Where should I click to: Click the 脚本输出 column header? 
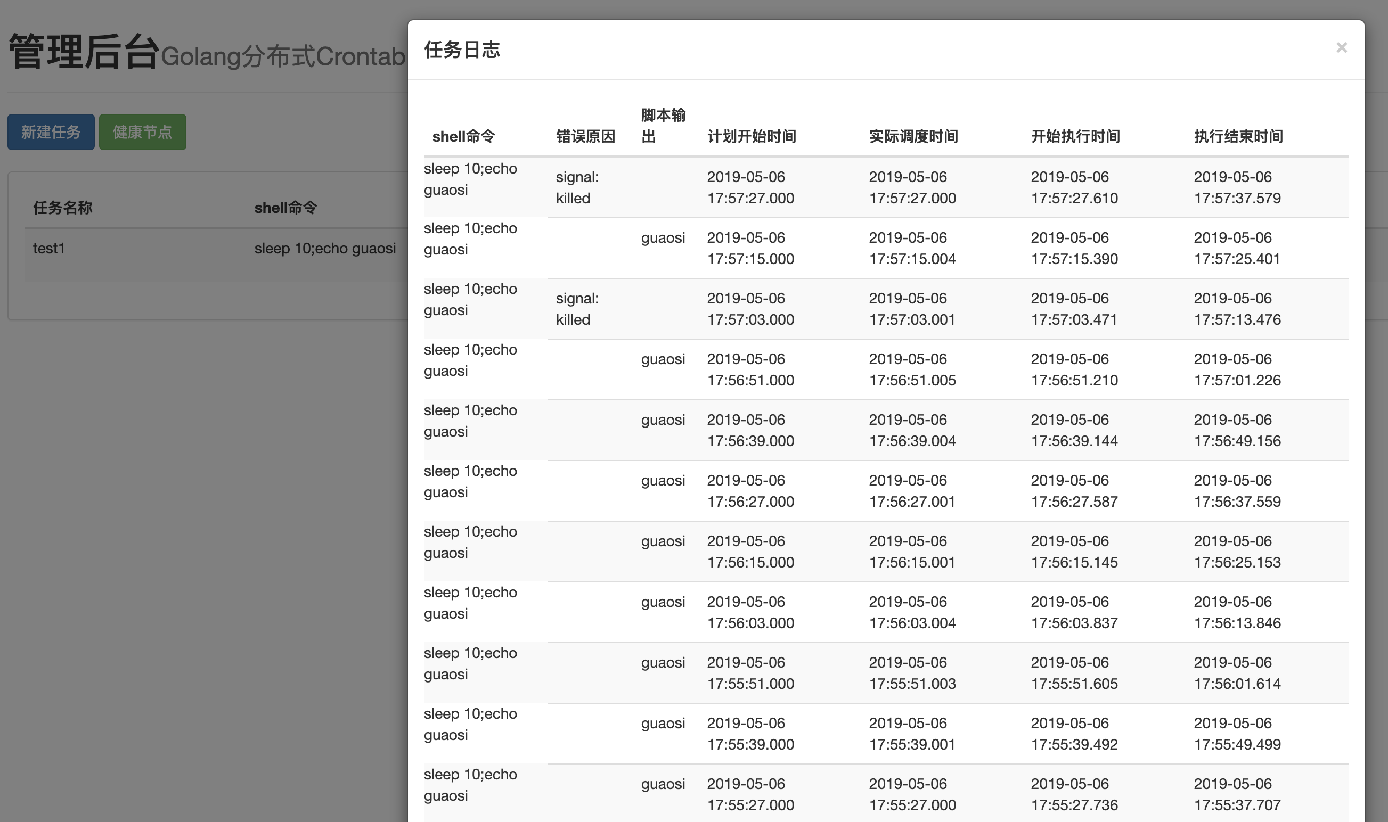pyautogui.click(x=663, y=126)
